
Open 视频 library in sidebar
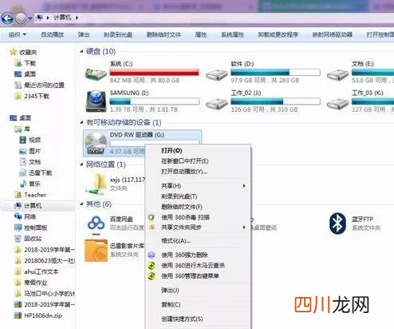pyautogui.click(x=30, y=140)
